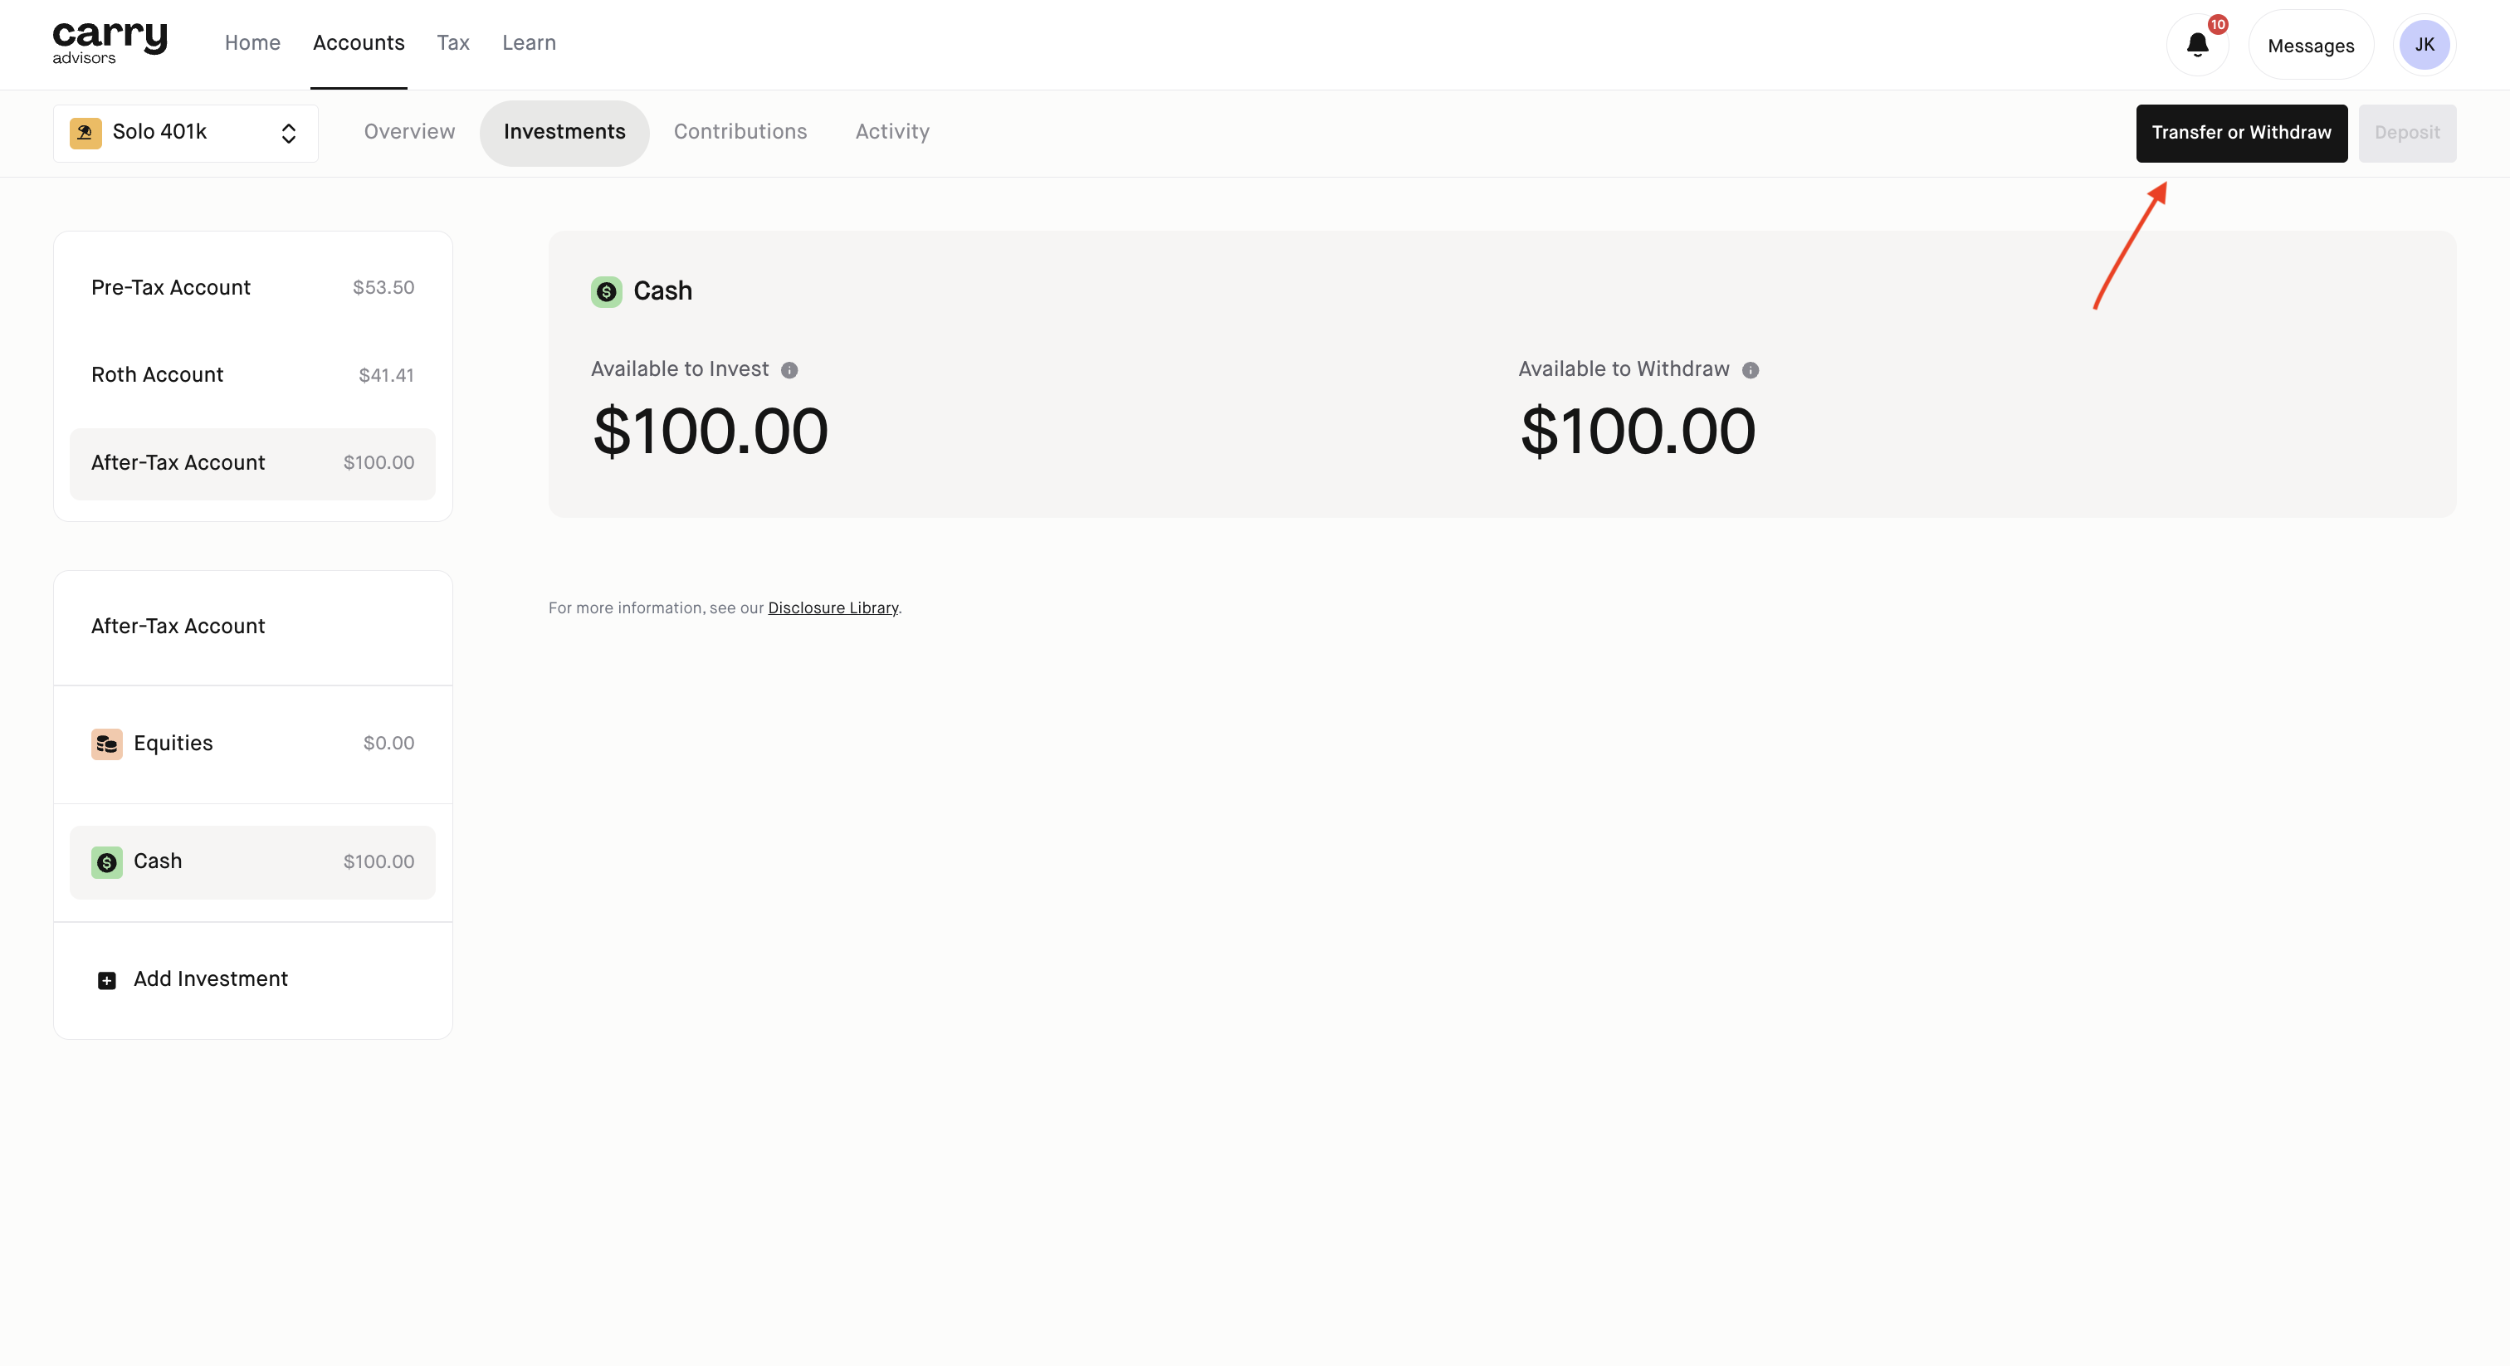Viewport: 2510px width, 1366px height.
Task: Switch to the Contributions tab
Action: coord(740,133)
